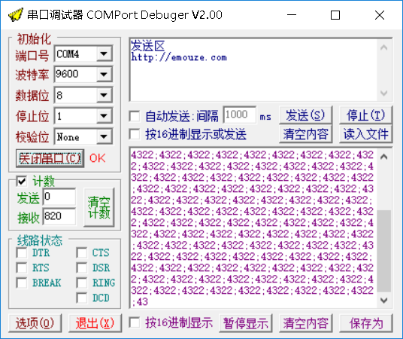Toggle the DSR status checkbox
The image size is (403, 339).
pyautogui.click(x=81, y=267)
